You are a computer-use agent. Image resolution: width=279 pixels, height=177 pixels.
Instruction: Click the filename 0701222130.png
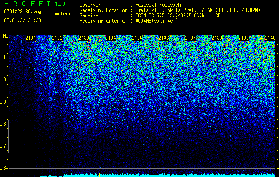[x=23, y=12]
